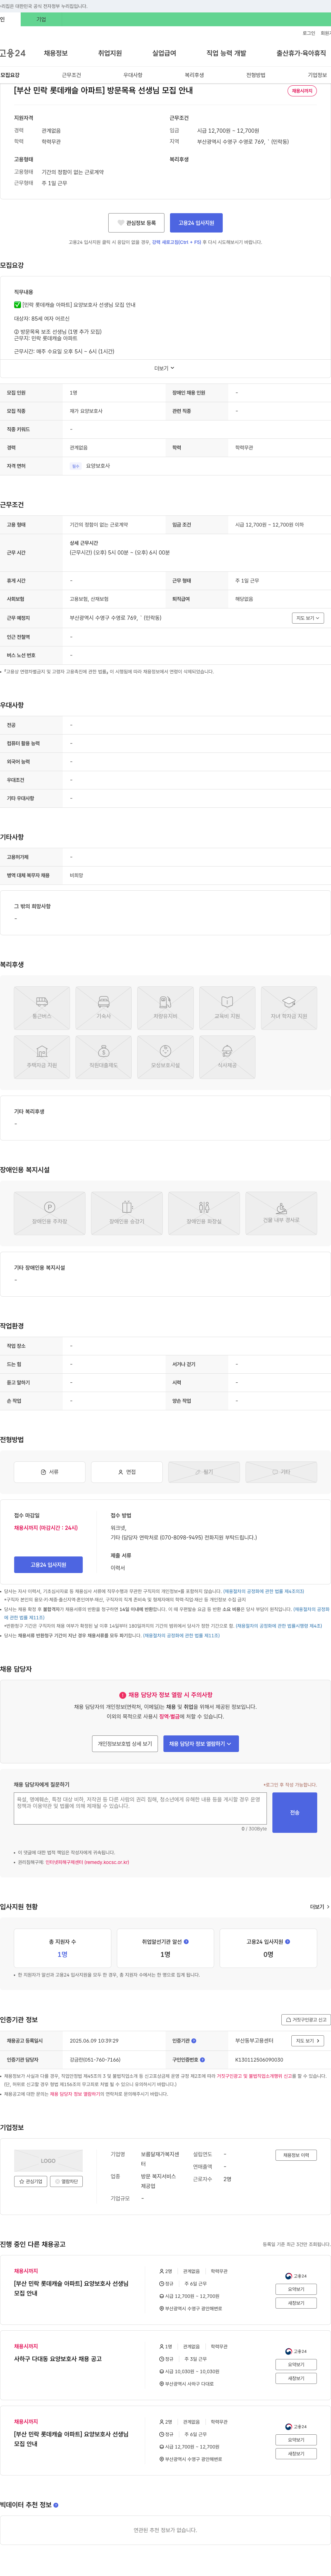Open the 고용24 home logo
The width and height of the screenshot is (331, 2576).
(13, 53)
